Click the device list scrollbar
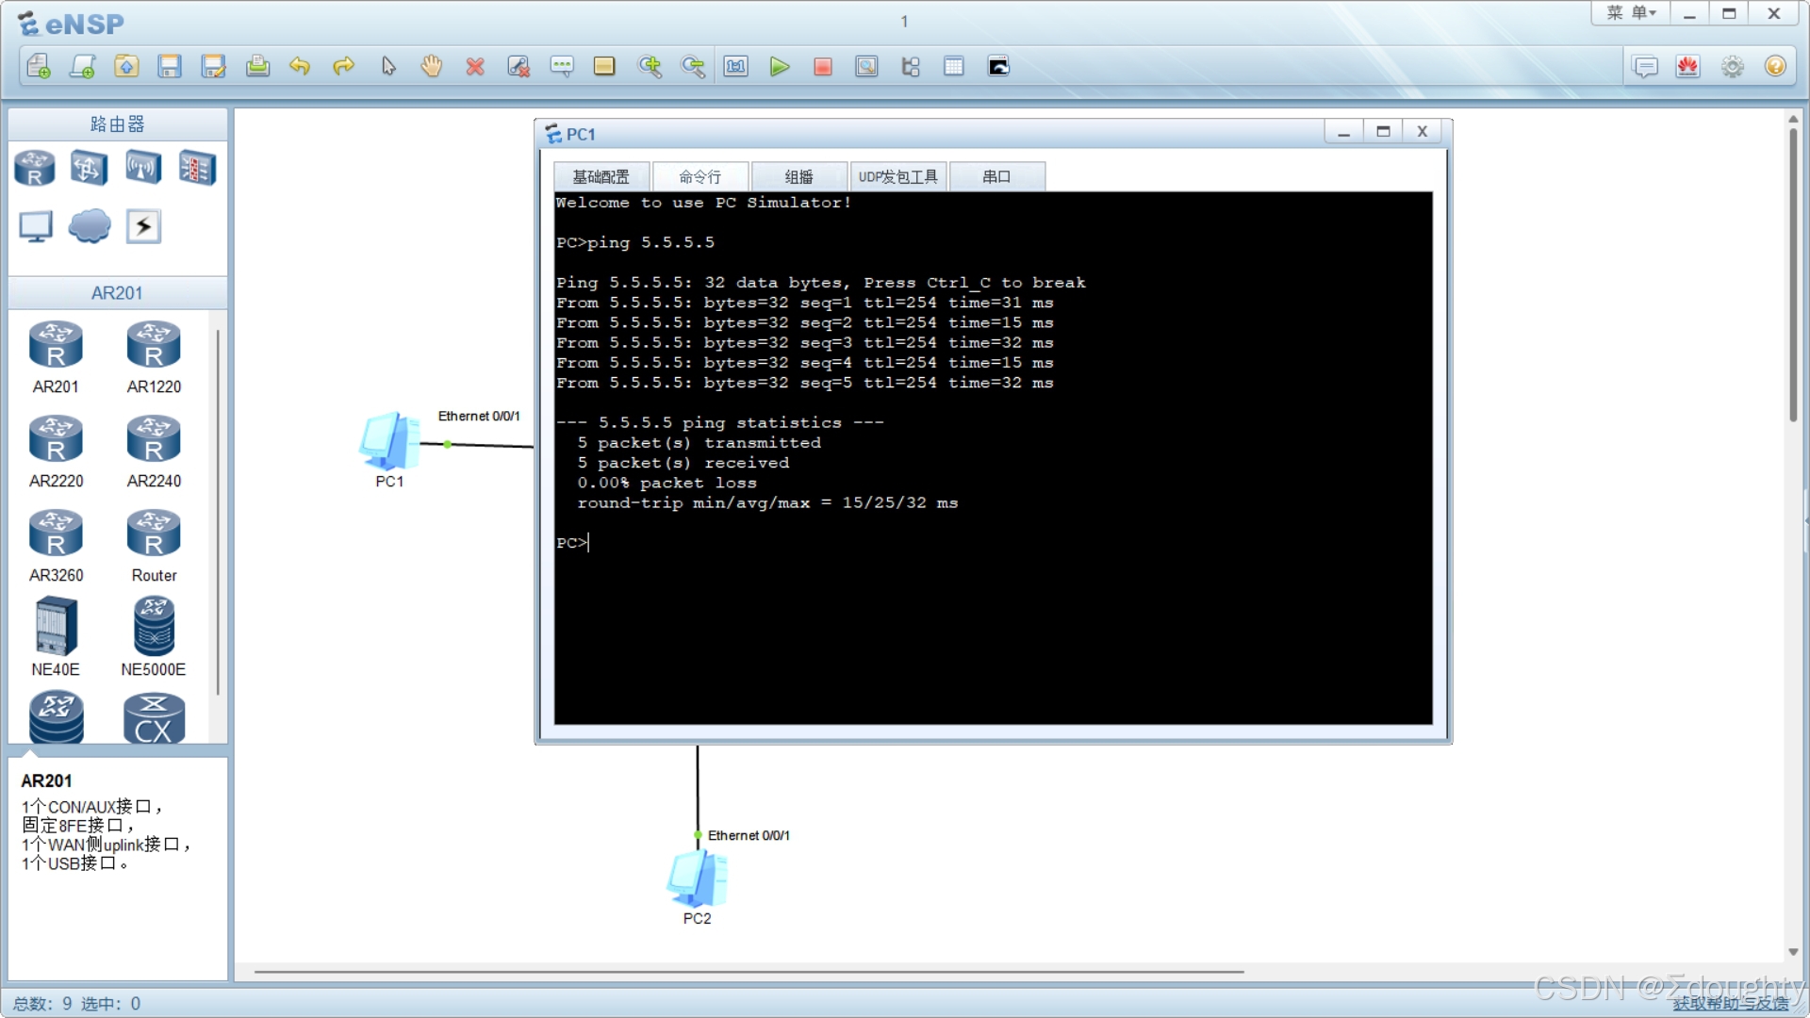This screenshot has height=1018, width=1810. click(218, 512)
